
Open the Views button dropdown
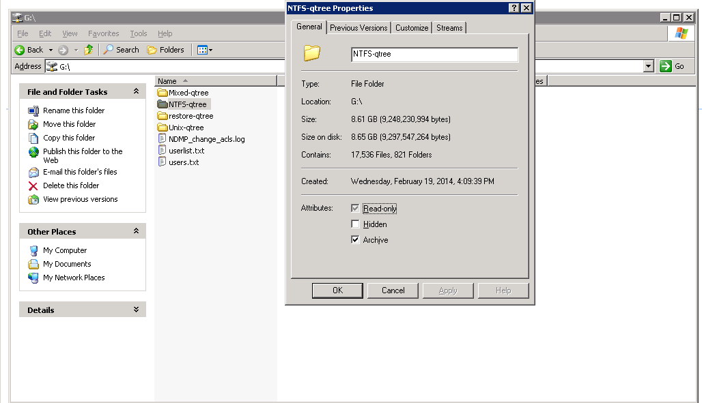[205, 50]
